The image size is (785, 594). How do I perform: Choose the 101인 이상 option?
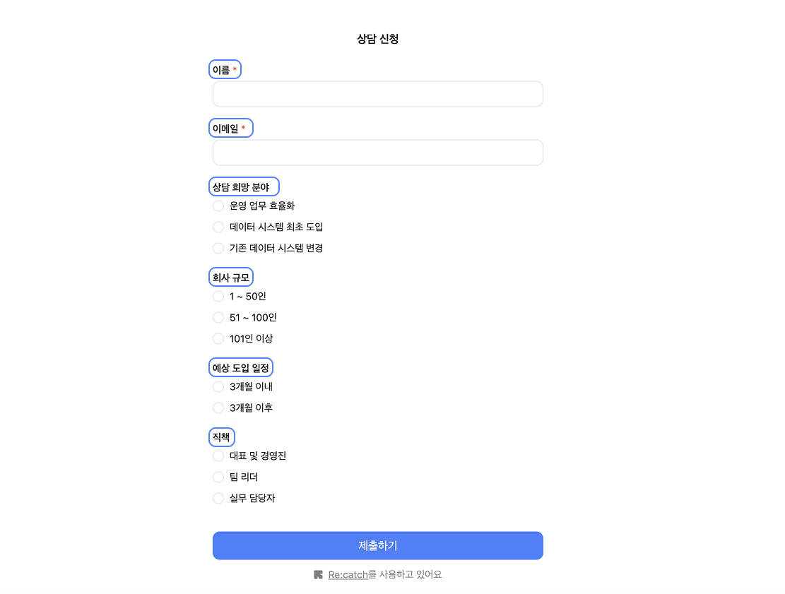(x=218, y=339)
